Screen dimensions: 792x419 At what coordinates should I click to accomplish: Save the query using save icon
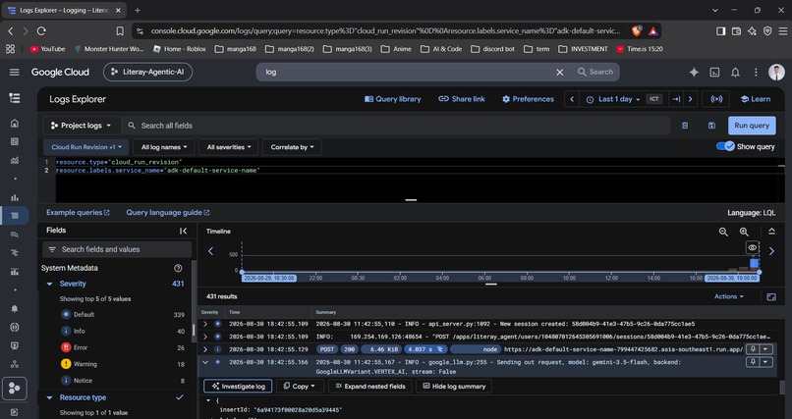pos(711,126)
